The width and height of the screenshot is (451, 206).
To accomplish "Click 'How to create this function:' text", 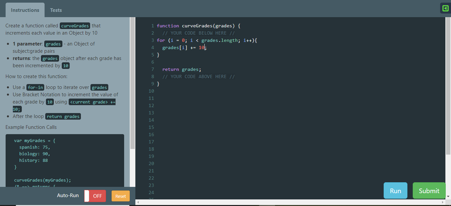I will (36, 76).
